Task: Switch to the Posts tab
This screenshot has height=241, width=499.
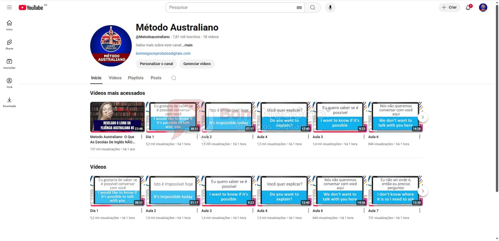Action: point(156,78)
